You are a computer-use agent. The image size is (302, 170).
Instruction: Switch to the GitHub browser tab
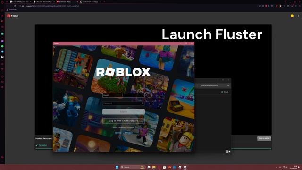tap(91, 2)
